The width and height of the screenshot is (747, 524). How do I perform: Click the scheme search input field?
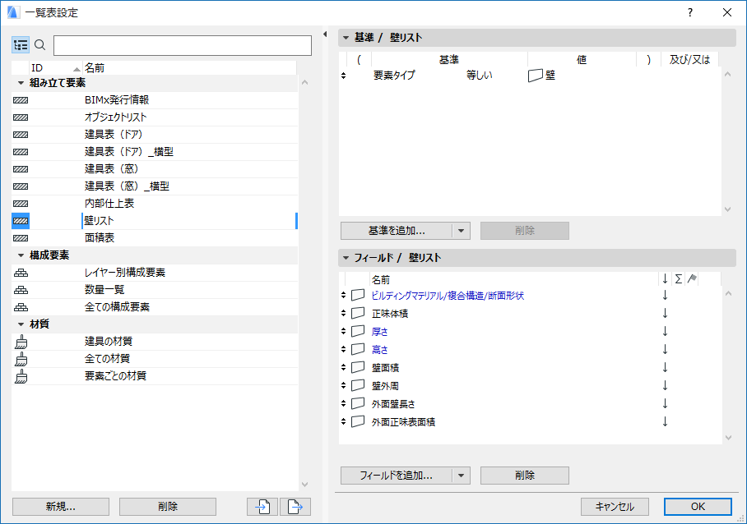click(183, 46)
